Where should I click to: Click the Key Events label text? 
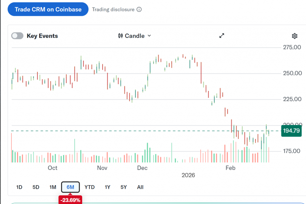point(42,36)
